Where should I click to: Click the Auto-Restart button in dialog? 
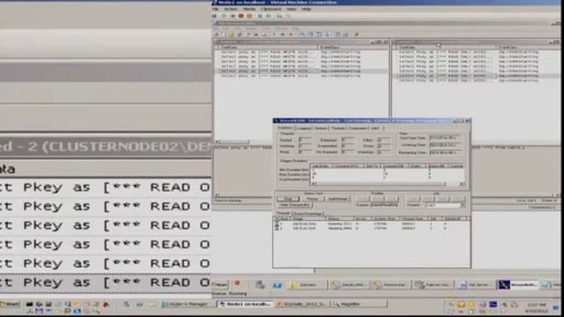tap(338, 199)
